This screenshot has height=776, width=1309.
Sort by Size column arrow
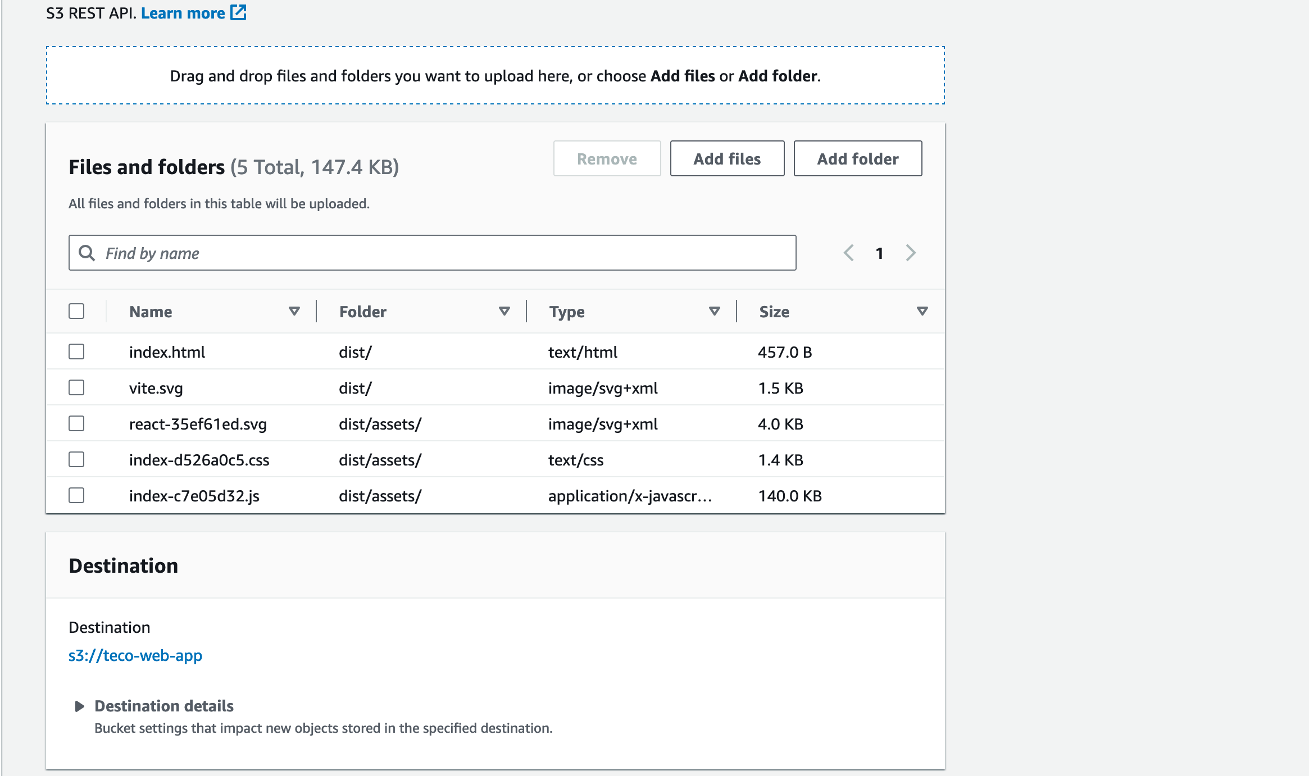[x=922, y=311]
